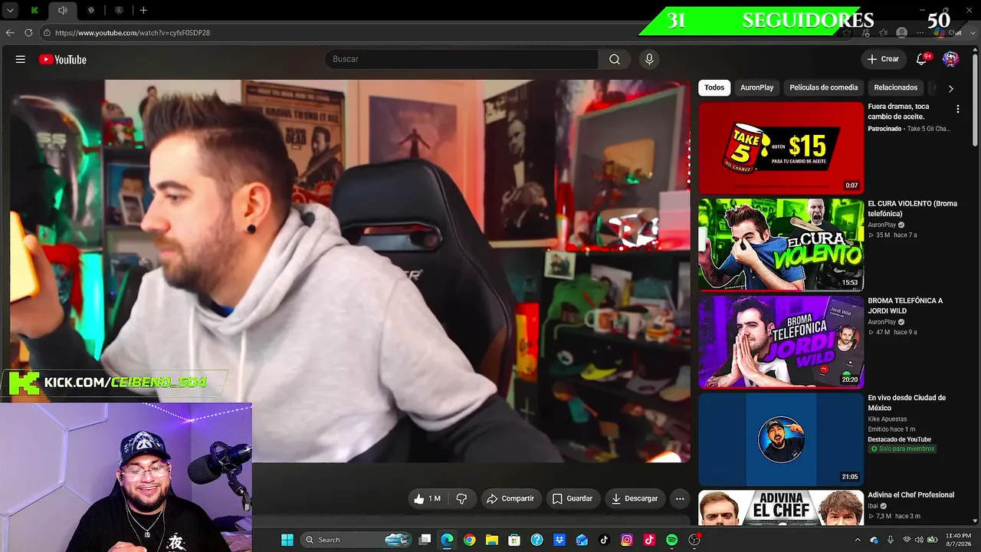Screen dimensions: 981x552
Task: Open Task View on the taskbar
Action: click(425, 540)
